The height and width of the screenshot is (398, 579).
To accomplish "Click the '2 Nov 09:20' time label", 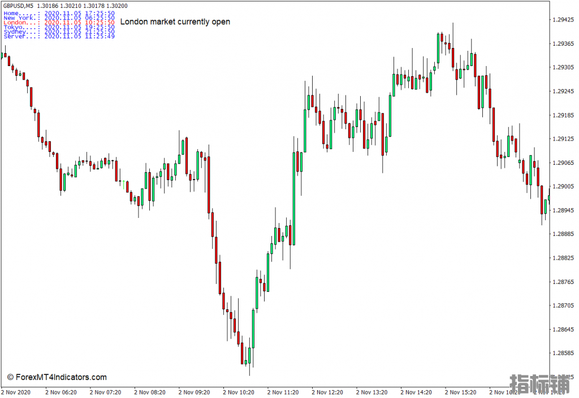I will tap(194, 392).
